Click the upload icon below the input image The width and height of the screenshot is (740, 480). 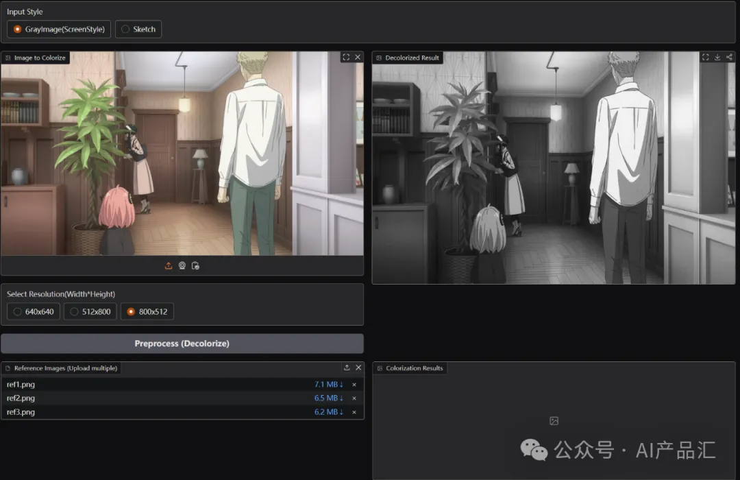click(x=169, y=266)
